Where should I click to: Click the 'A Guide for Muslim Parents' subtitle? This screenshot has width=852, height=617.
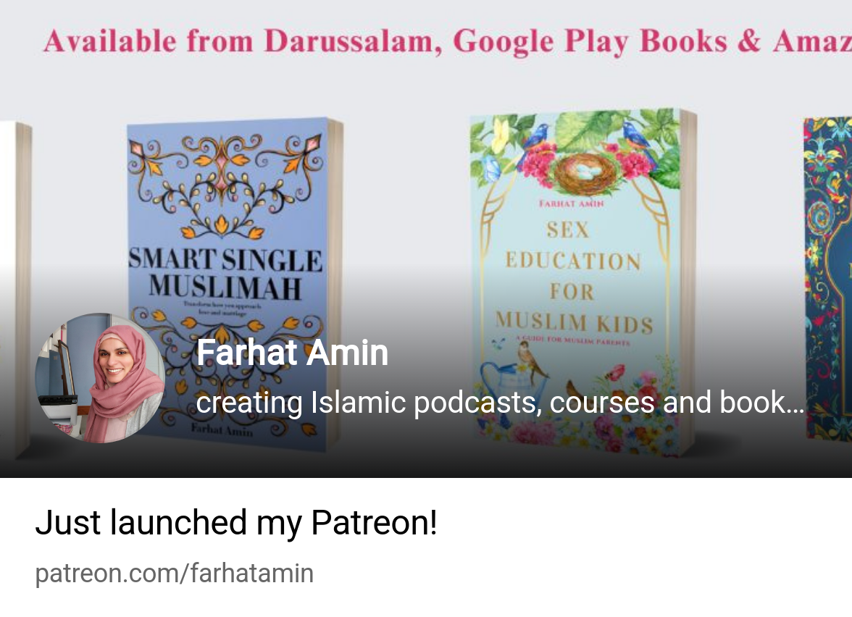tap(572, 340)
